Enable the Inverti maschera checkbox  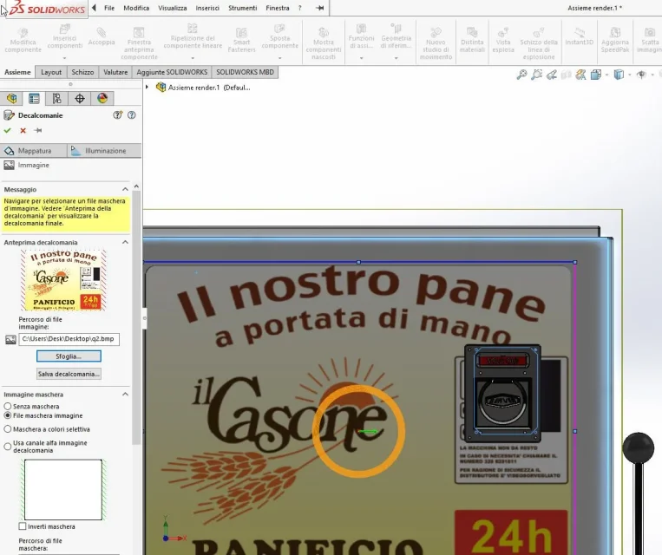(23, 526)
